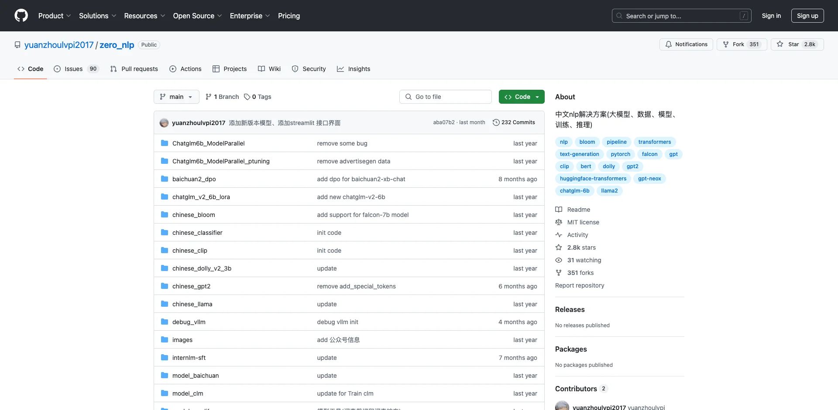Open the chinese_dolly_v2_3b folder
This screenshot has height=410, width=838.
[x=202, y=268]
